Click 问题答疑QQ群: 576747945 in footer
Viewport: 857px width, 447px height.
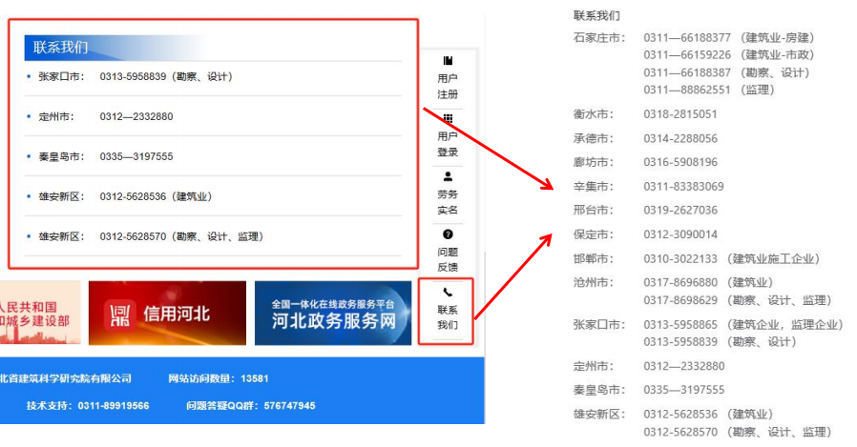pyautogui.click(x=251, y=405)
